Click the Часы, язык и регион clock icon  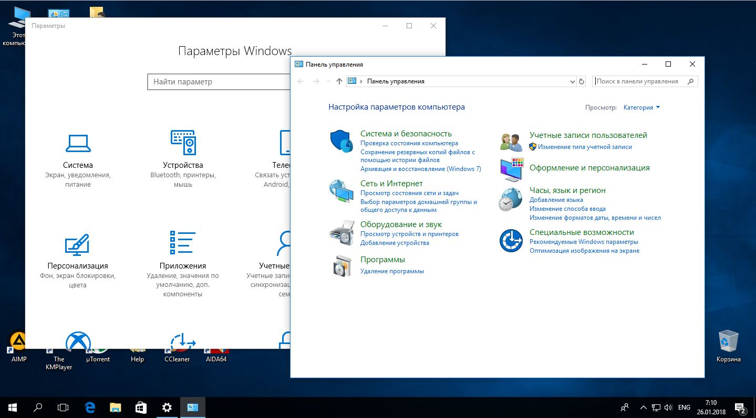click(x=511, y=199)
